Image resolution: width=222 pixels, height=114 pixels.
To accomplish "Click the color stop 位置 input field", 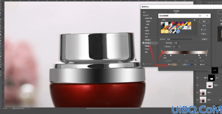I will tap(191, 65).
